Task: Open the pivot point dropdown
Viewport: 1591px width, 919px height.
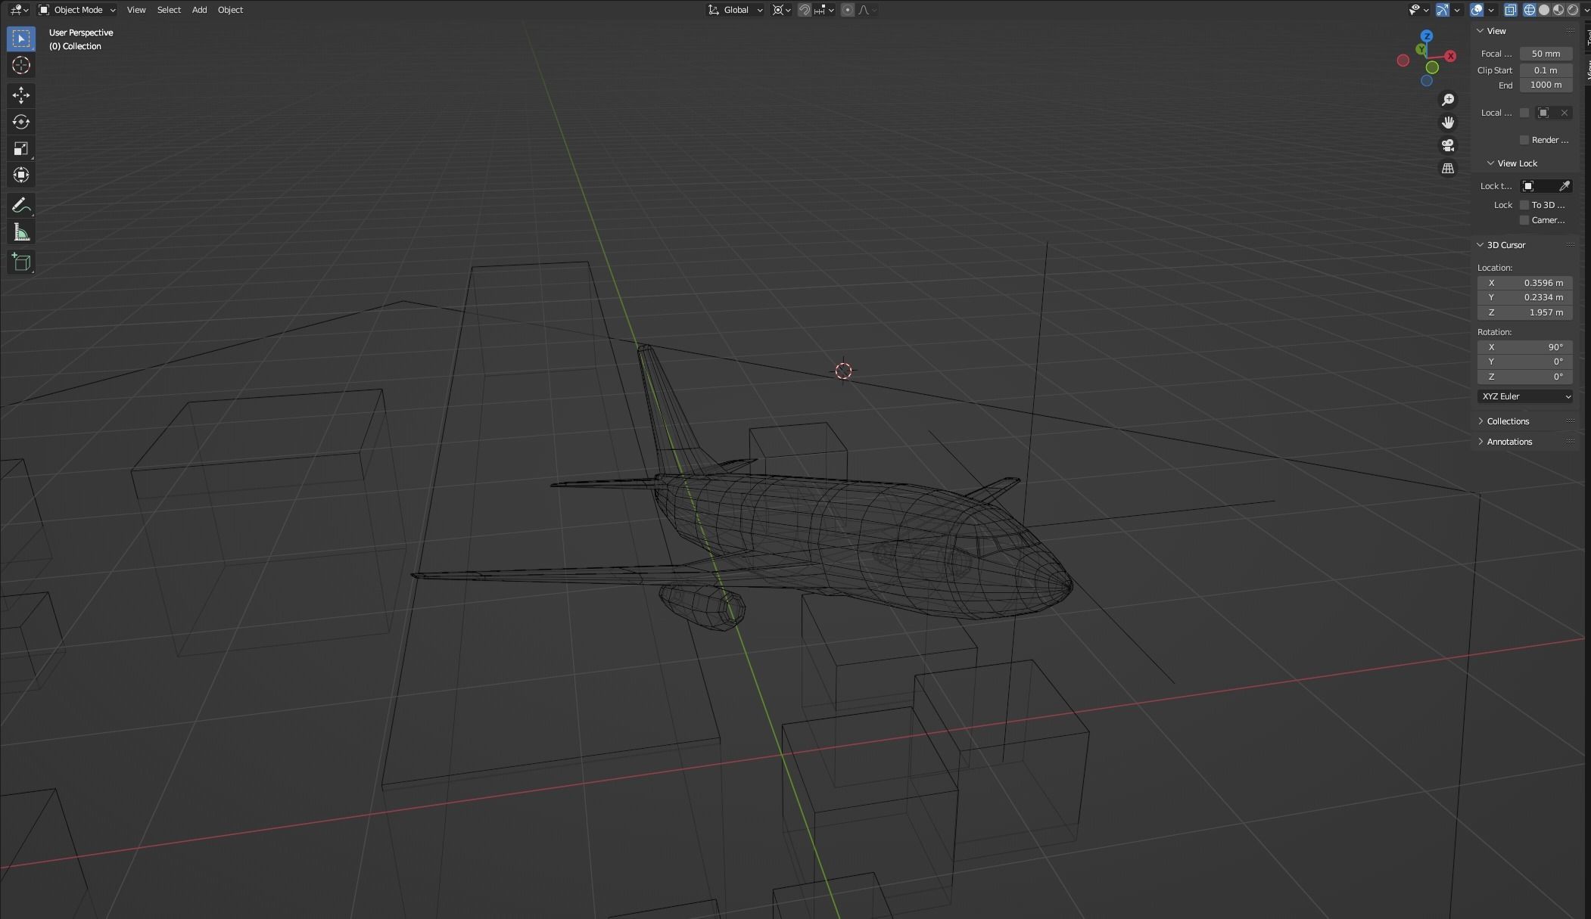Action: pyautogui.click(x=781, y=10)
